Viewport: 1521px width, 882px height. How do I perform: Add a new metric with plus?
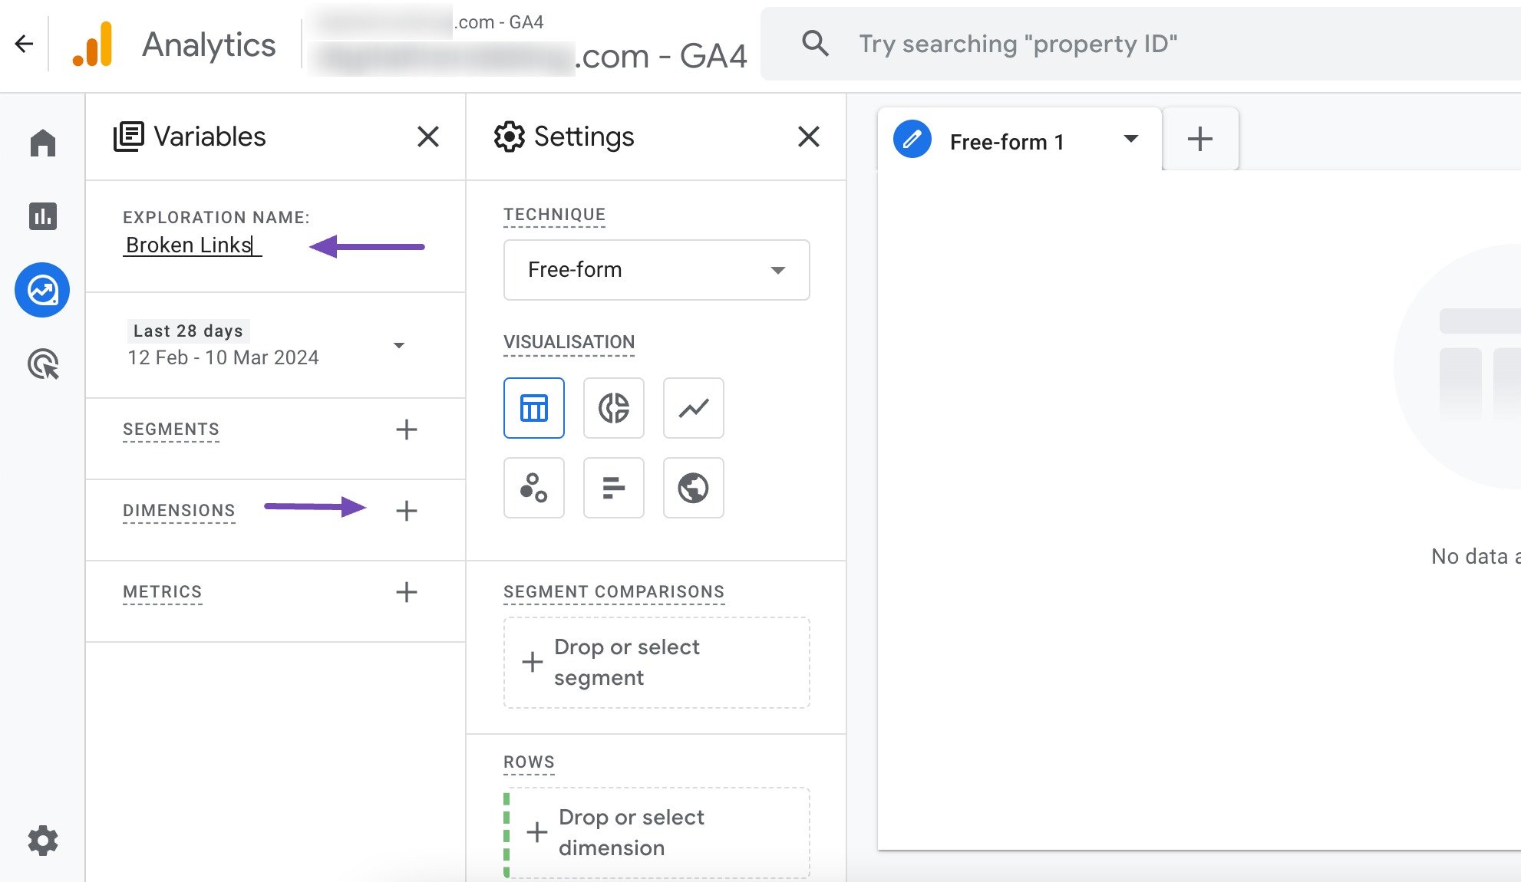click(x=406, y=592)
